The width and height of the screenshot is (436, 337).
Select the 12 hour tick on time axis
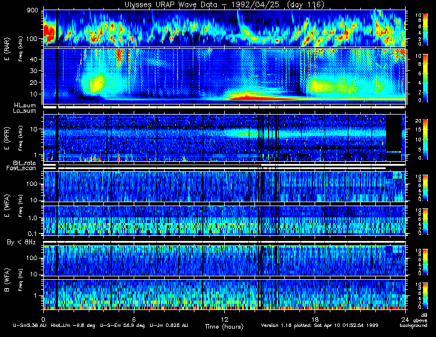224,316
